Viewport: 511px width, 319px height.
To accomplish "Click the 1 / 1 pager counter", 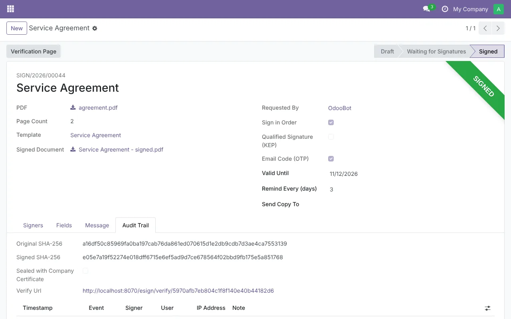I will tap(471, 28).
